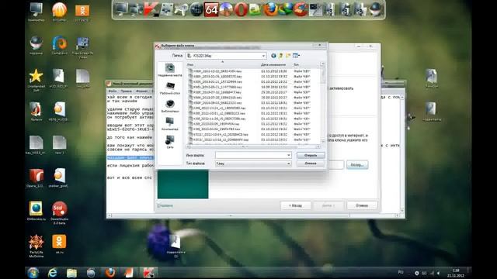
Task: Launch Firefox from the top dock
Action: click(270, 9)
